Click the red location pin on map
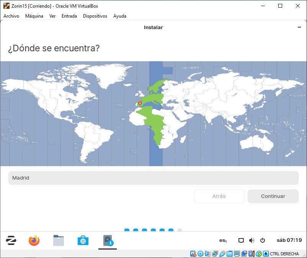The height and width of the screenshot is (258, 307). click(140, 103)
